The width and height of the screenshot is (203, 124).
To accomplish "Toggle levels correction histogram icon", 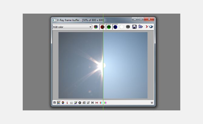I will pos(71,103).
